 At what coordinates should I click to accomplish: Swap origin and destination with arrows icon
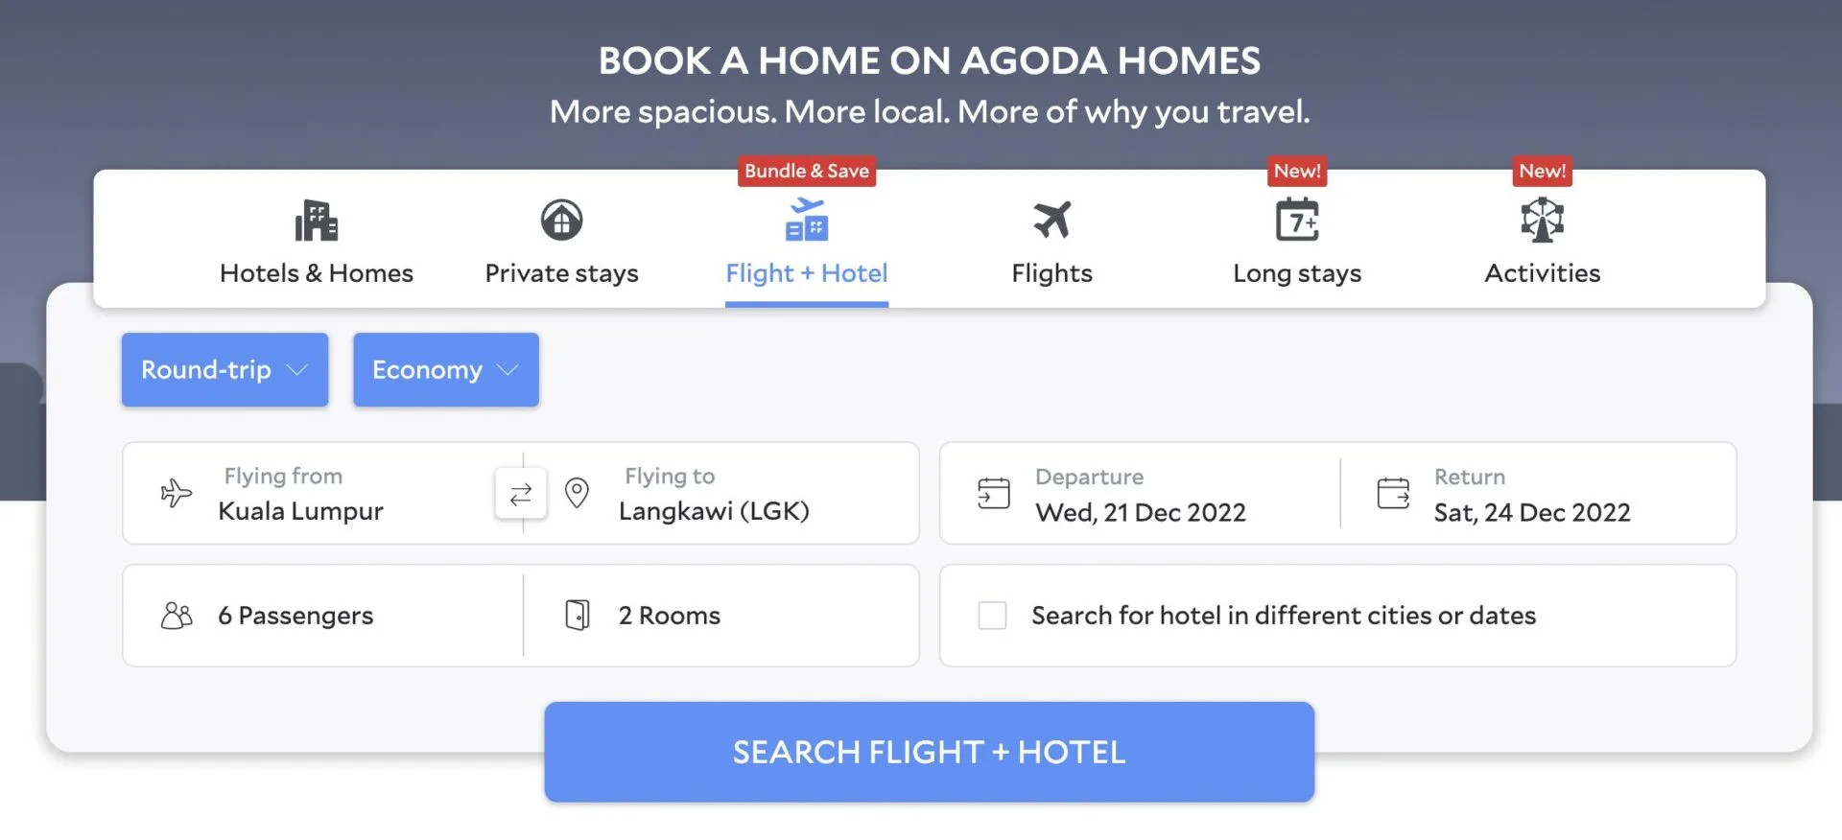[x=521, y=494]
